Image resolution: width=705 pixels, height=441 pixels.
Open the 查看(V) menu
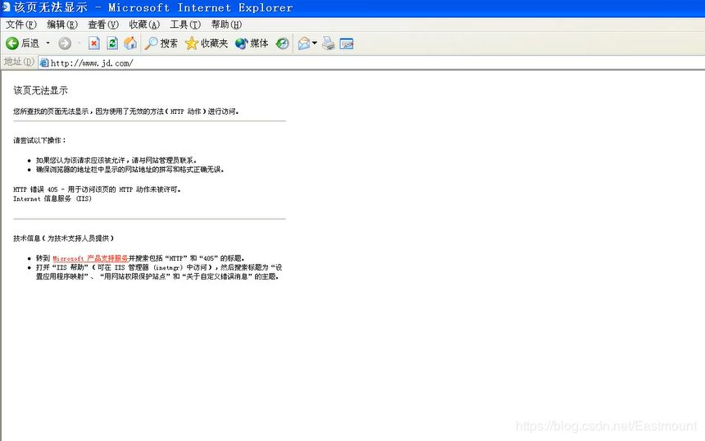(x=103, y=25)
